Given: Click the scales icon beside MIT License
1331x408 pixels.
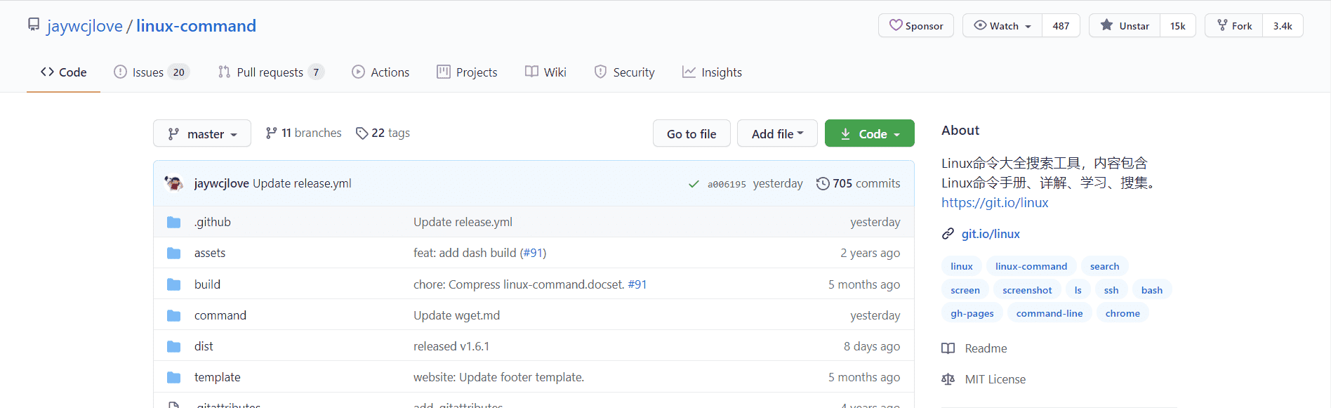Looking at the screenshot, I should click(948, 379).
